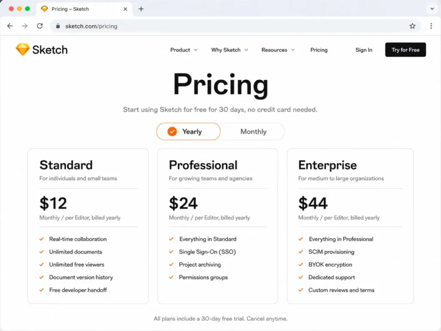The height and width of the screenshot is (331, 441).
Task: Bookmark the page with the star icon
Action: pyautogui.click(x=412, y=26)
